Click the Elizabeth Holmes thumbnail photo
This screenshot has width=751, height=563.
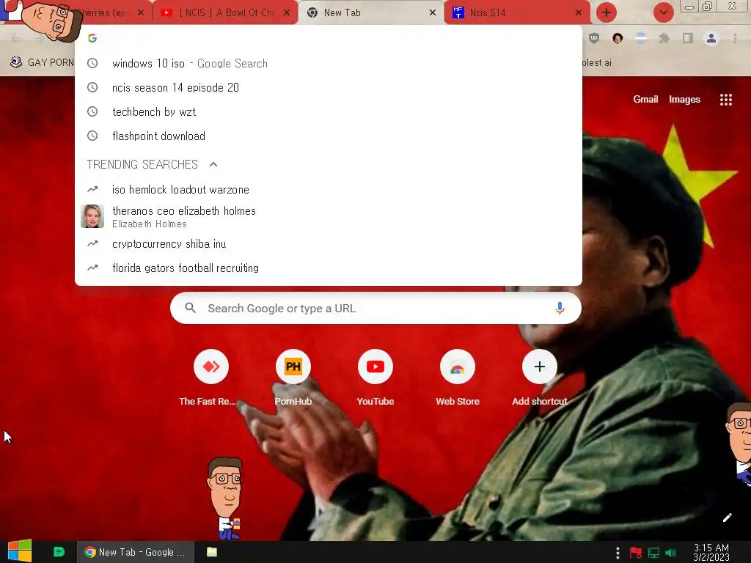click(92, 216)
